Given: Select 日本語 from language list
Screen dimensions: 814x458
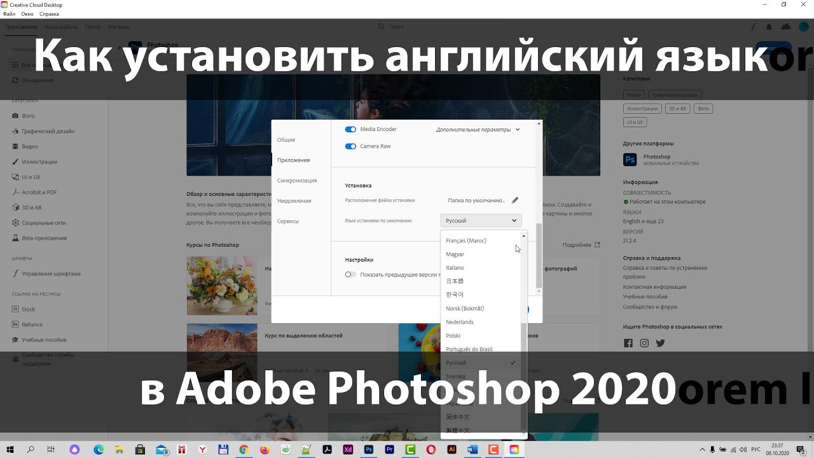Looking at the screenshot, I should 455,281.
